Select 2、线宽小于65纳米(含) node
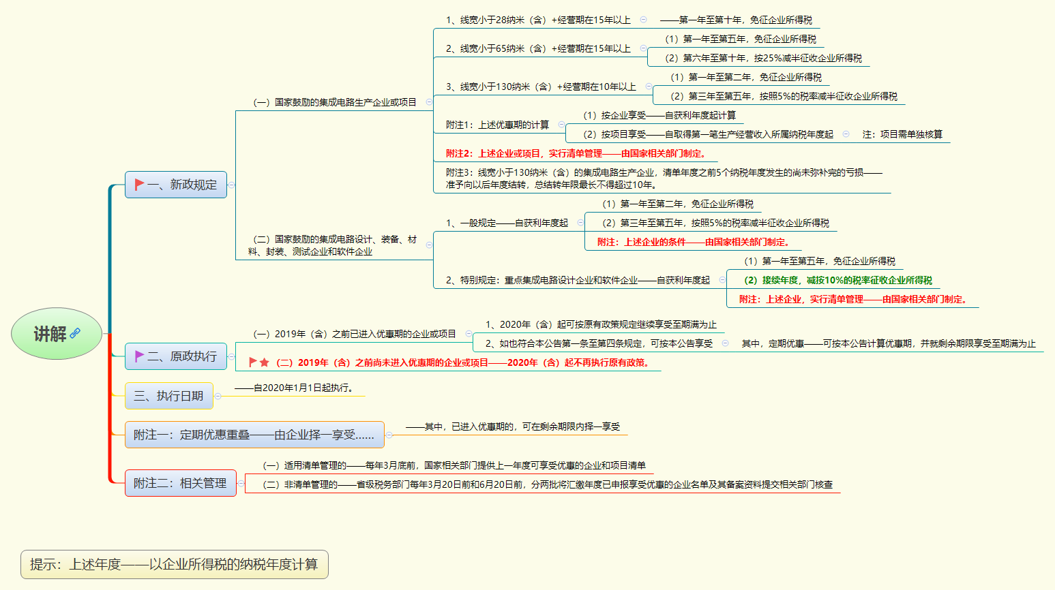This screenshot has height=590, width=1055. 538,48
